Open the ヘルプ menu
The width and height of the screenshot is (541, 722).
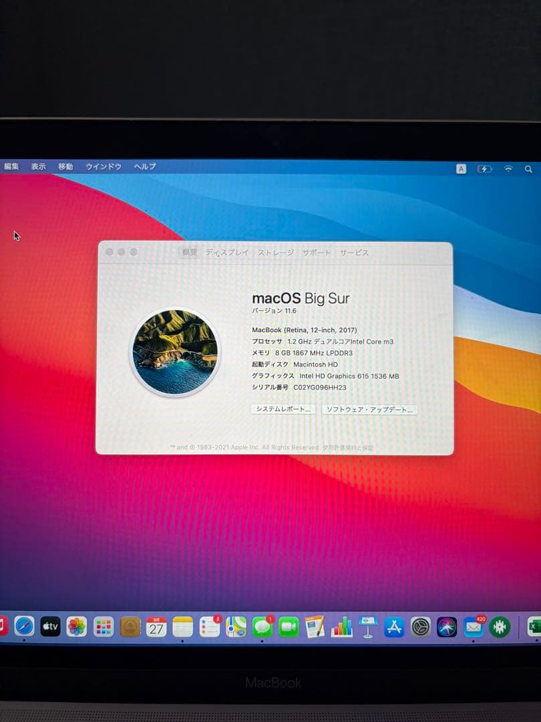[145, 166]
